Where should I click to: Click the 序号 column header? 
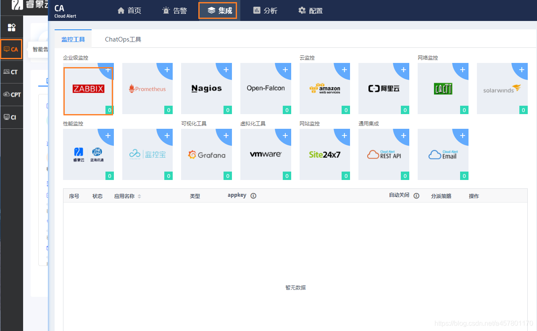click(74, 196)
